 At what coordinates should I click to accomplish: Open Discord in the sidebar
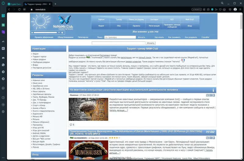click(3, 58)
